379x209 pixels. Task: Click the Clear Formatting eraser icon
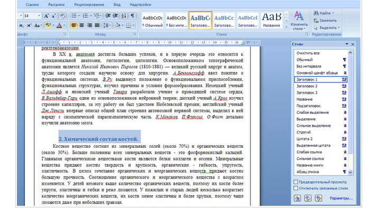tap(62, 16)
